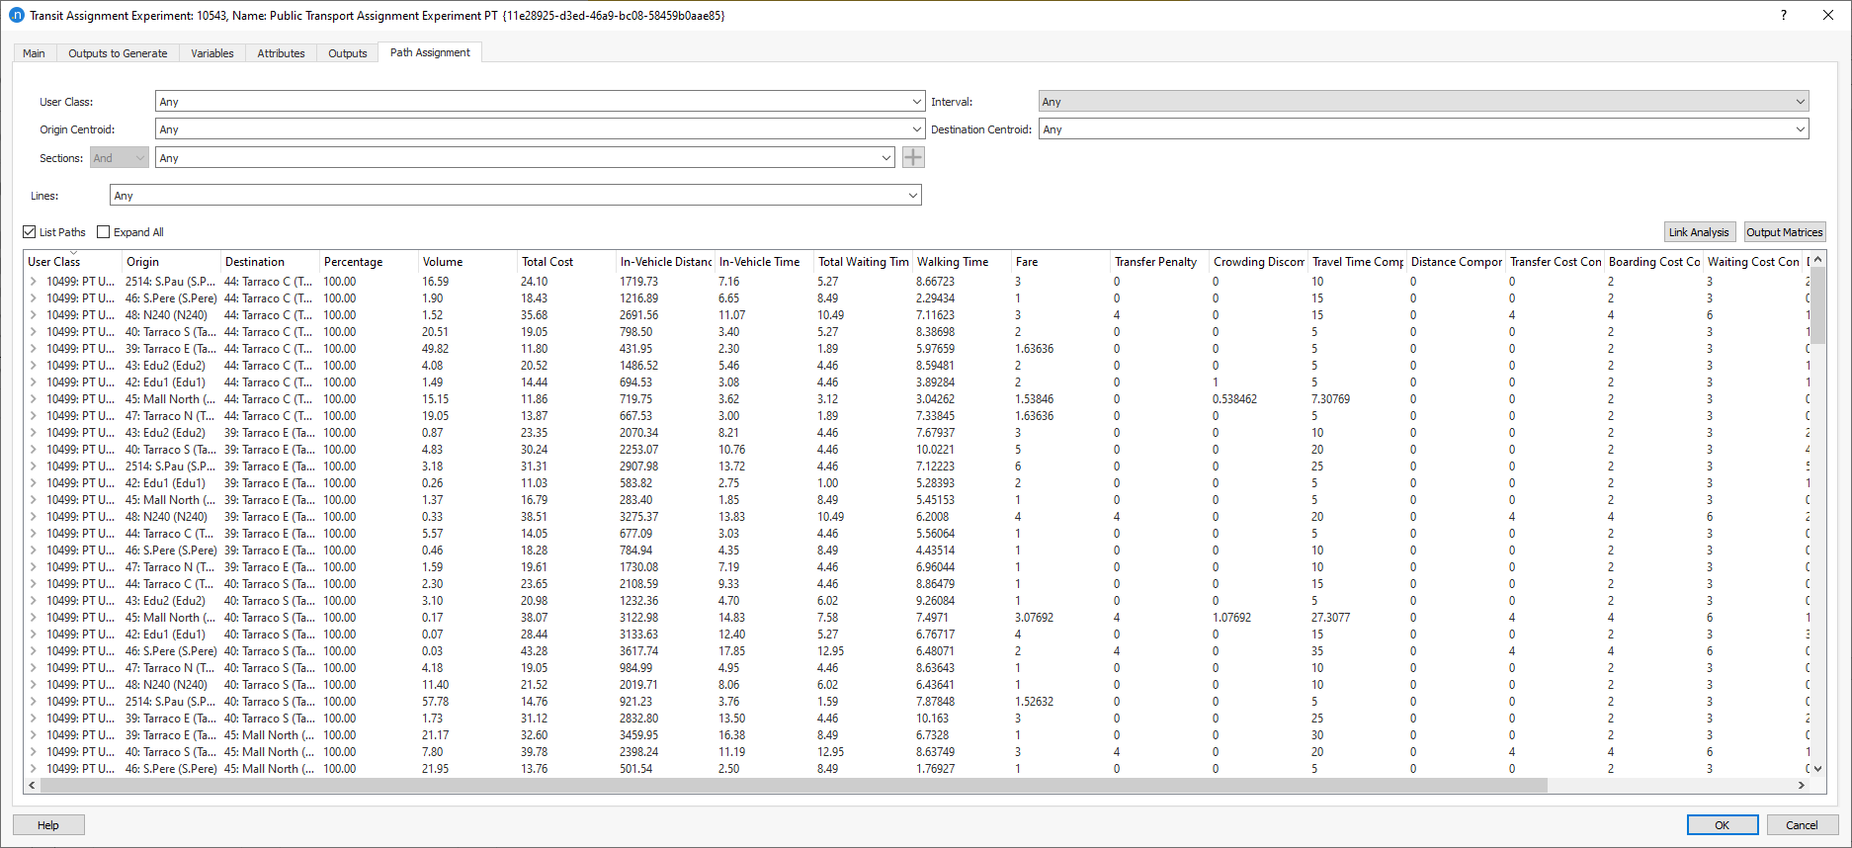Click the Aimsun app icon in title bar
The image size is (1852, 848).
pos(17,15)
